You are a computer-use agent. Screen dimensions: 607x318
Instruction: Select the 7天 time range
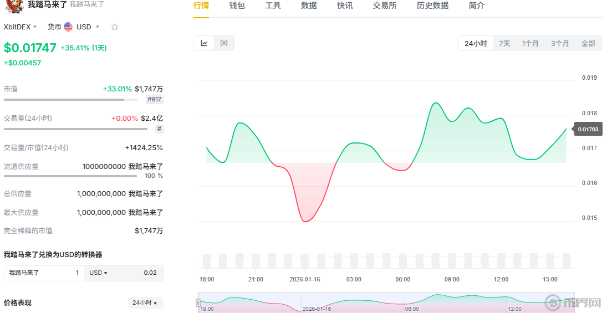[x=504, y=43]
